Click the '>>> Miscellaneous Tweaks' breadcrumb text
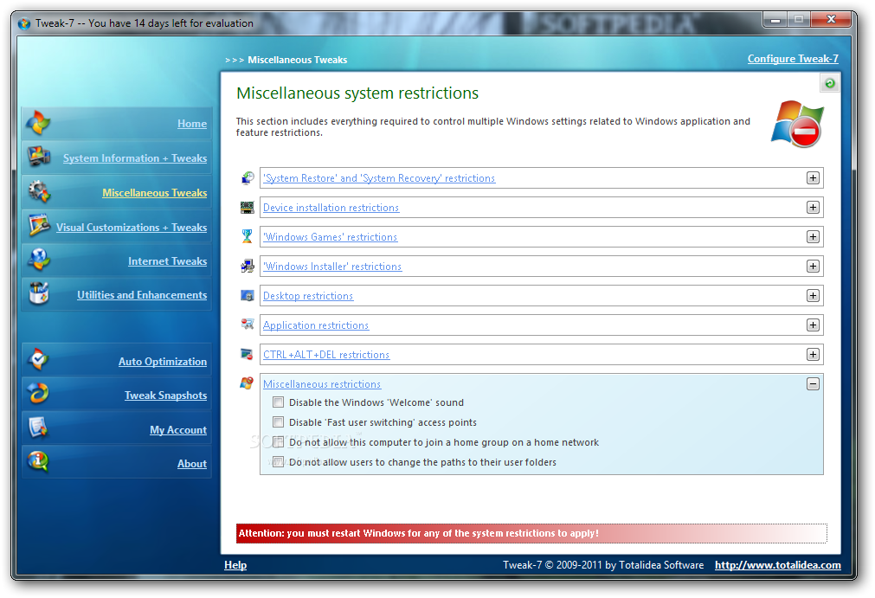The image size is (875, 598). (286, 60)
